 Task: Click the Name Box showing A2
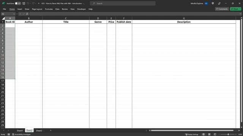coord(7,14)
